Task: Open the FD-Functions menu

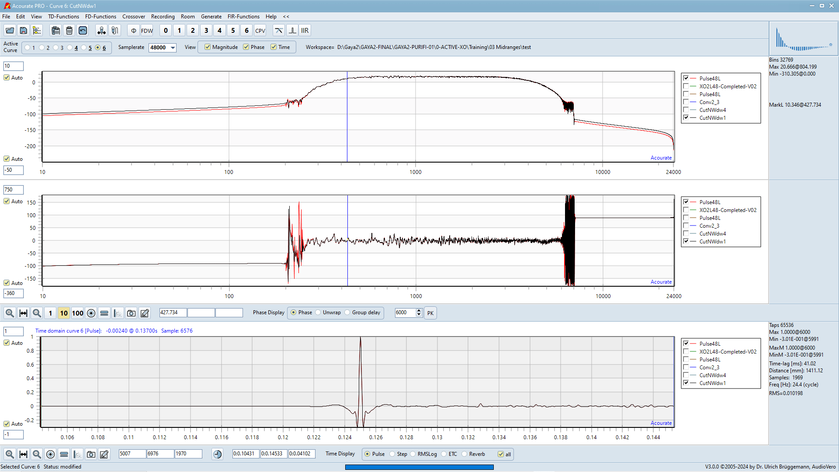Action: [101, 17]
